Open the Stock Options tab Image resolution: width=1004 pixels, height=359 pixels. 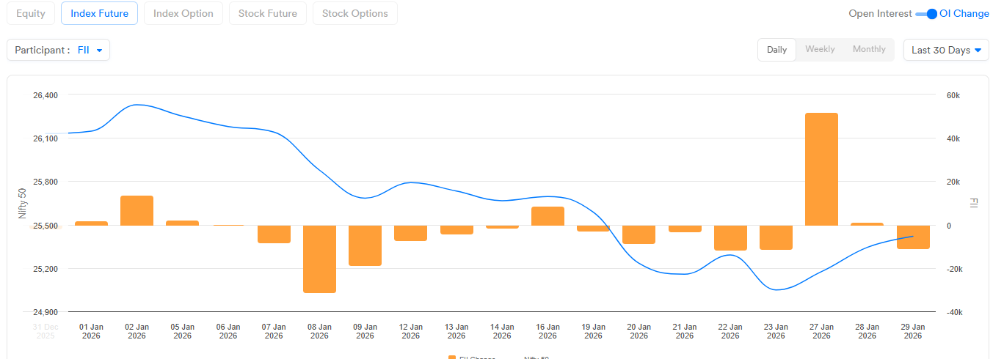pyautogui.click(x=354, y=13)
